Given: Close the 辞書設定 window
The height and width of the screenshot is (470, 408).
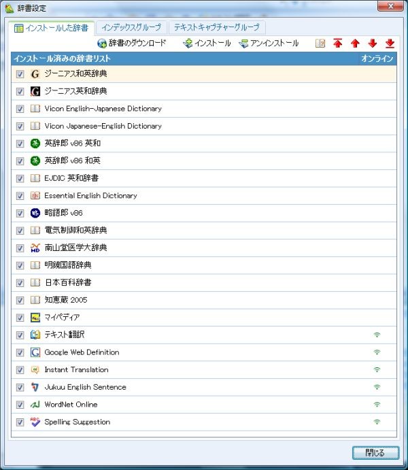Looking at the screenshot, I should pyautogui.click(x=390, y=6).
